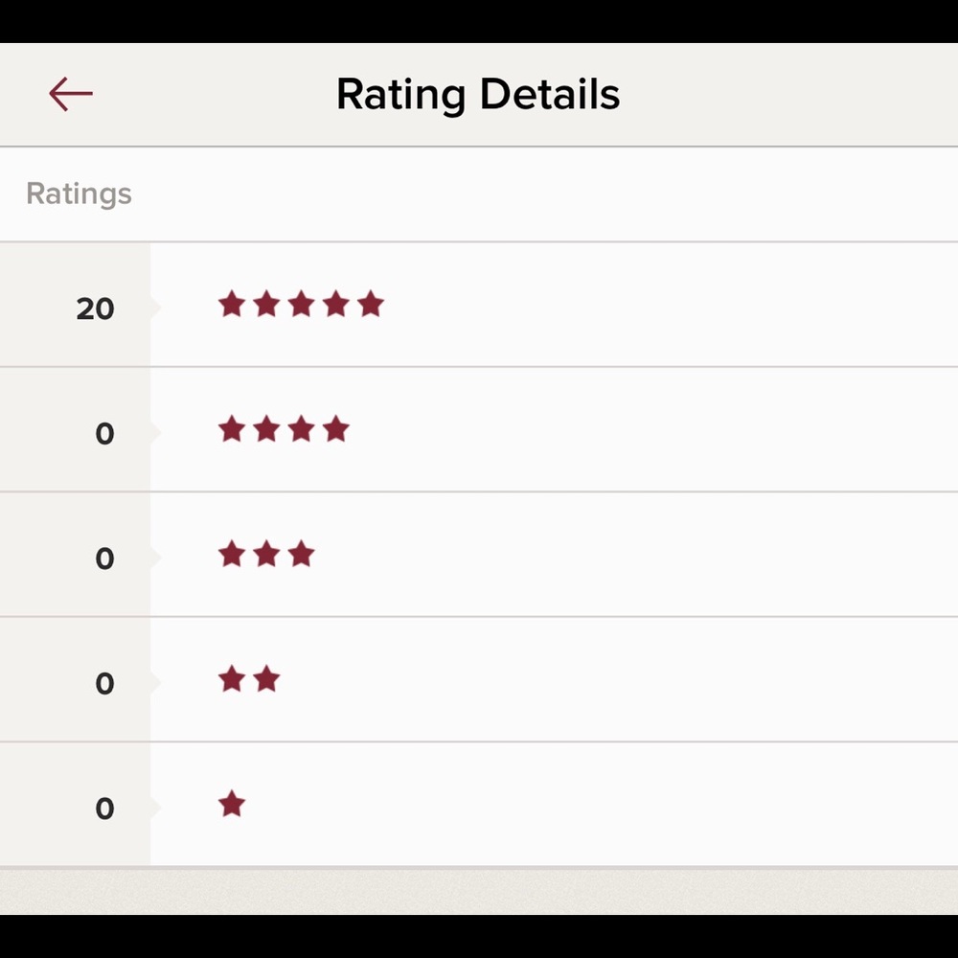Image resolution: width=958 pixels, height=958 pixels.
Task: Click the last star in the 4-star row
Action: [x=337, y=429]
